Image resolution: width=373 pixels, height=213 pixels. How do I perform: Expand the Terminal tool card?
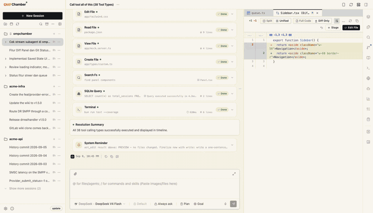(x=232, y=110)
